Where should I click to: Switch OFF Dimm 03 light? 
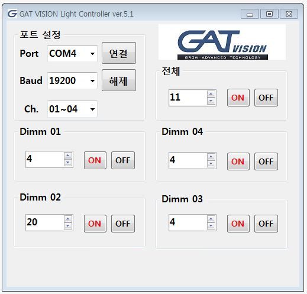[x=266, y=224]
